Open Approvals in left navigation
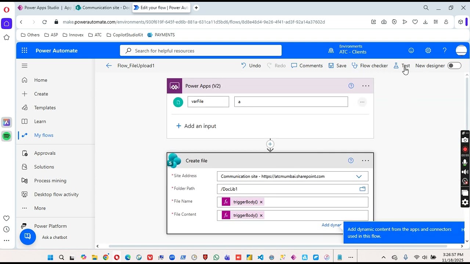Screen dimensions: 470x264 point(45,153)
